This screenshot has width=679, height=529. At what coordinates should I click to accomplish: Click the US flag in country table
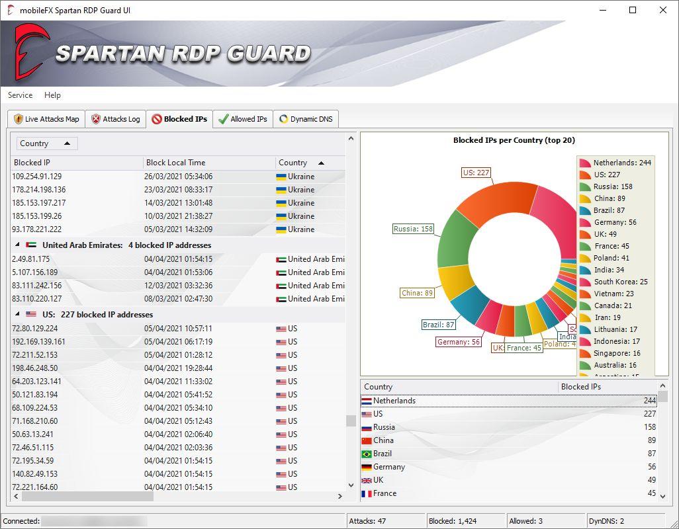pyautogui.click(x=367, y=415)
